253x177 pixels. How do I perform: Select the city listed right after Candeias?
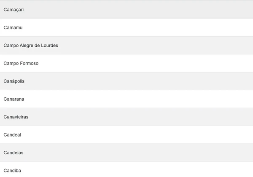[x=12, y=171]
